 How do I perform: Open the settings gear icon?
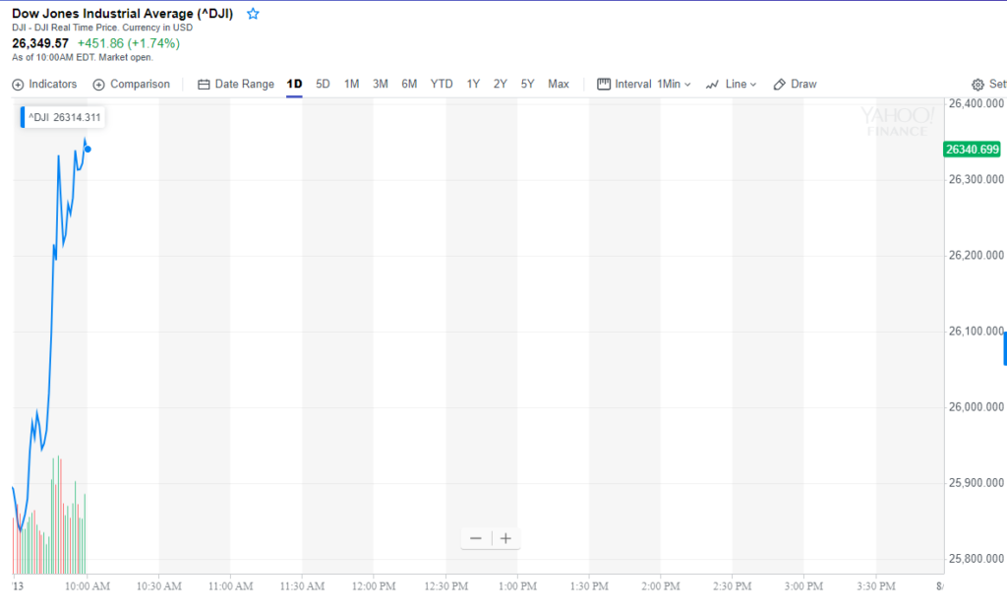coord(977,85)
